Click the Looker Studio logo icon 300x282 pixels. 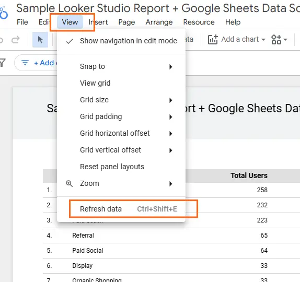(4, 13)
